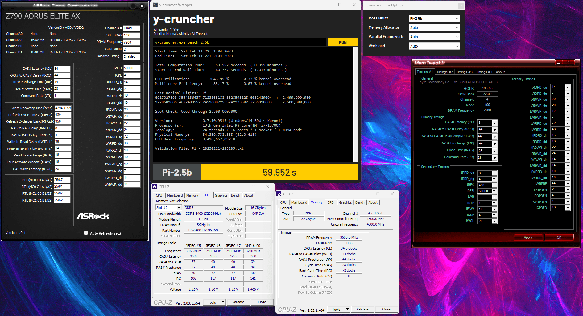Click DRAM Frequency field showing 7200 in ASRock

(131, 42)
